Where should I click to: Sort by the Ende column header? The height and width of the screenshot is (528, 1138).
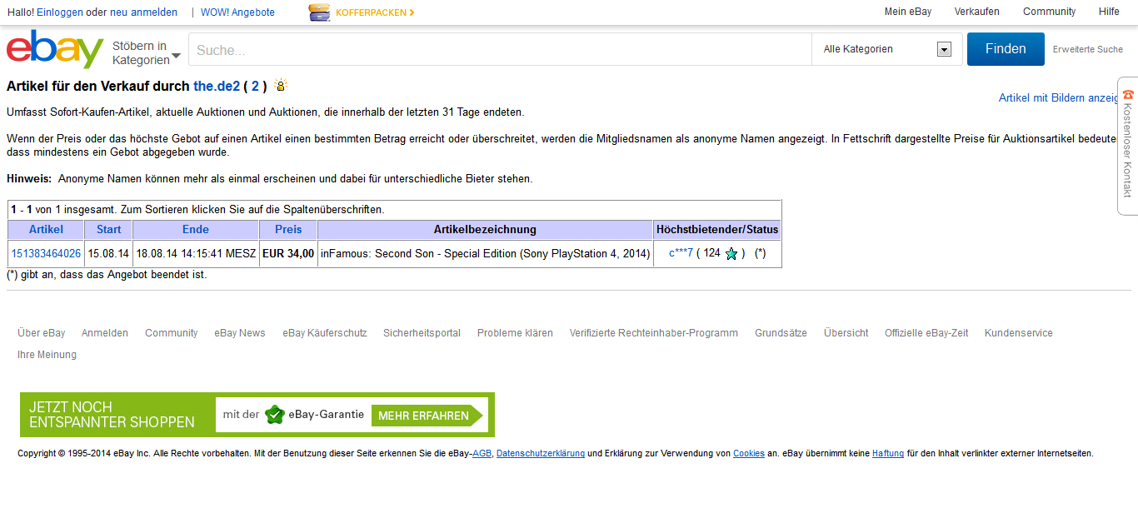tap(196, 229)
